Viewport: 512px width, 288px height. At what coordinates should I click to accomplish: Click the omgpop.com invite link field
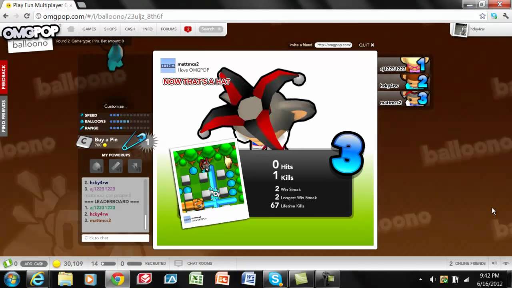[333, 45]
